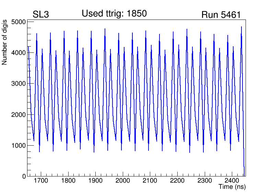Click the 2100 x-axis tick label
273x196 pixels.
[150, 181]
